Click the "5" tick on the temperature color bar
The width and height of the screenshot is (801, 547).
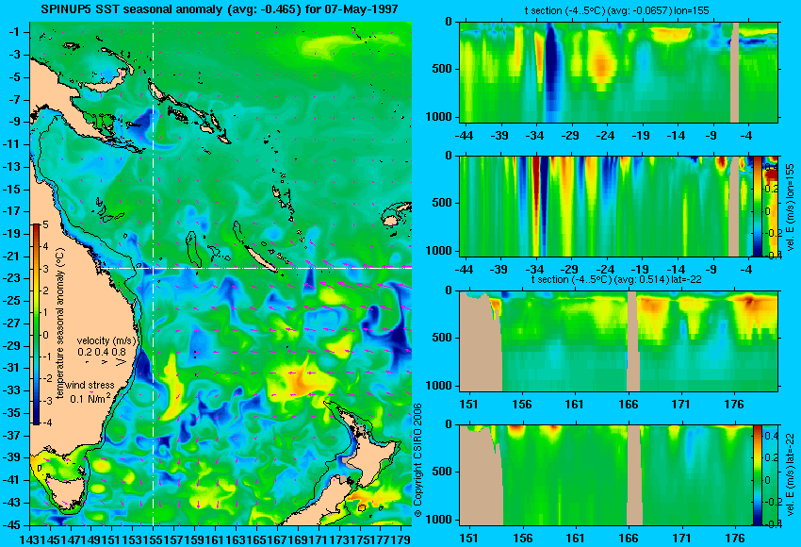click(45, 224)
